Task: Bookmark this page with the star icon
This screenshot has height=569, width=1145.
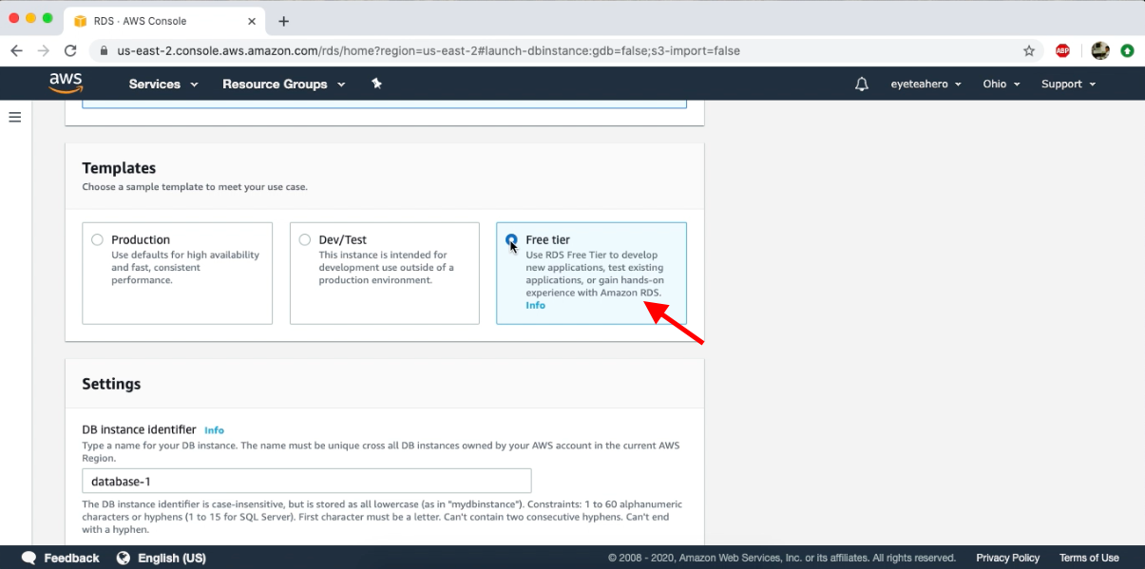Action: click(1028, 50)
